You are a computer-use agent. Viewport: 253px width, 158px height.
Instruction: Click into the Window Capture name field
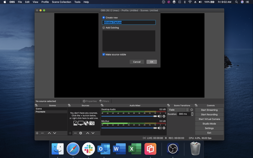(x=129, y=22)
